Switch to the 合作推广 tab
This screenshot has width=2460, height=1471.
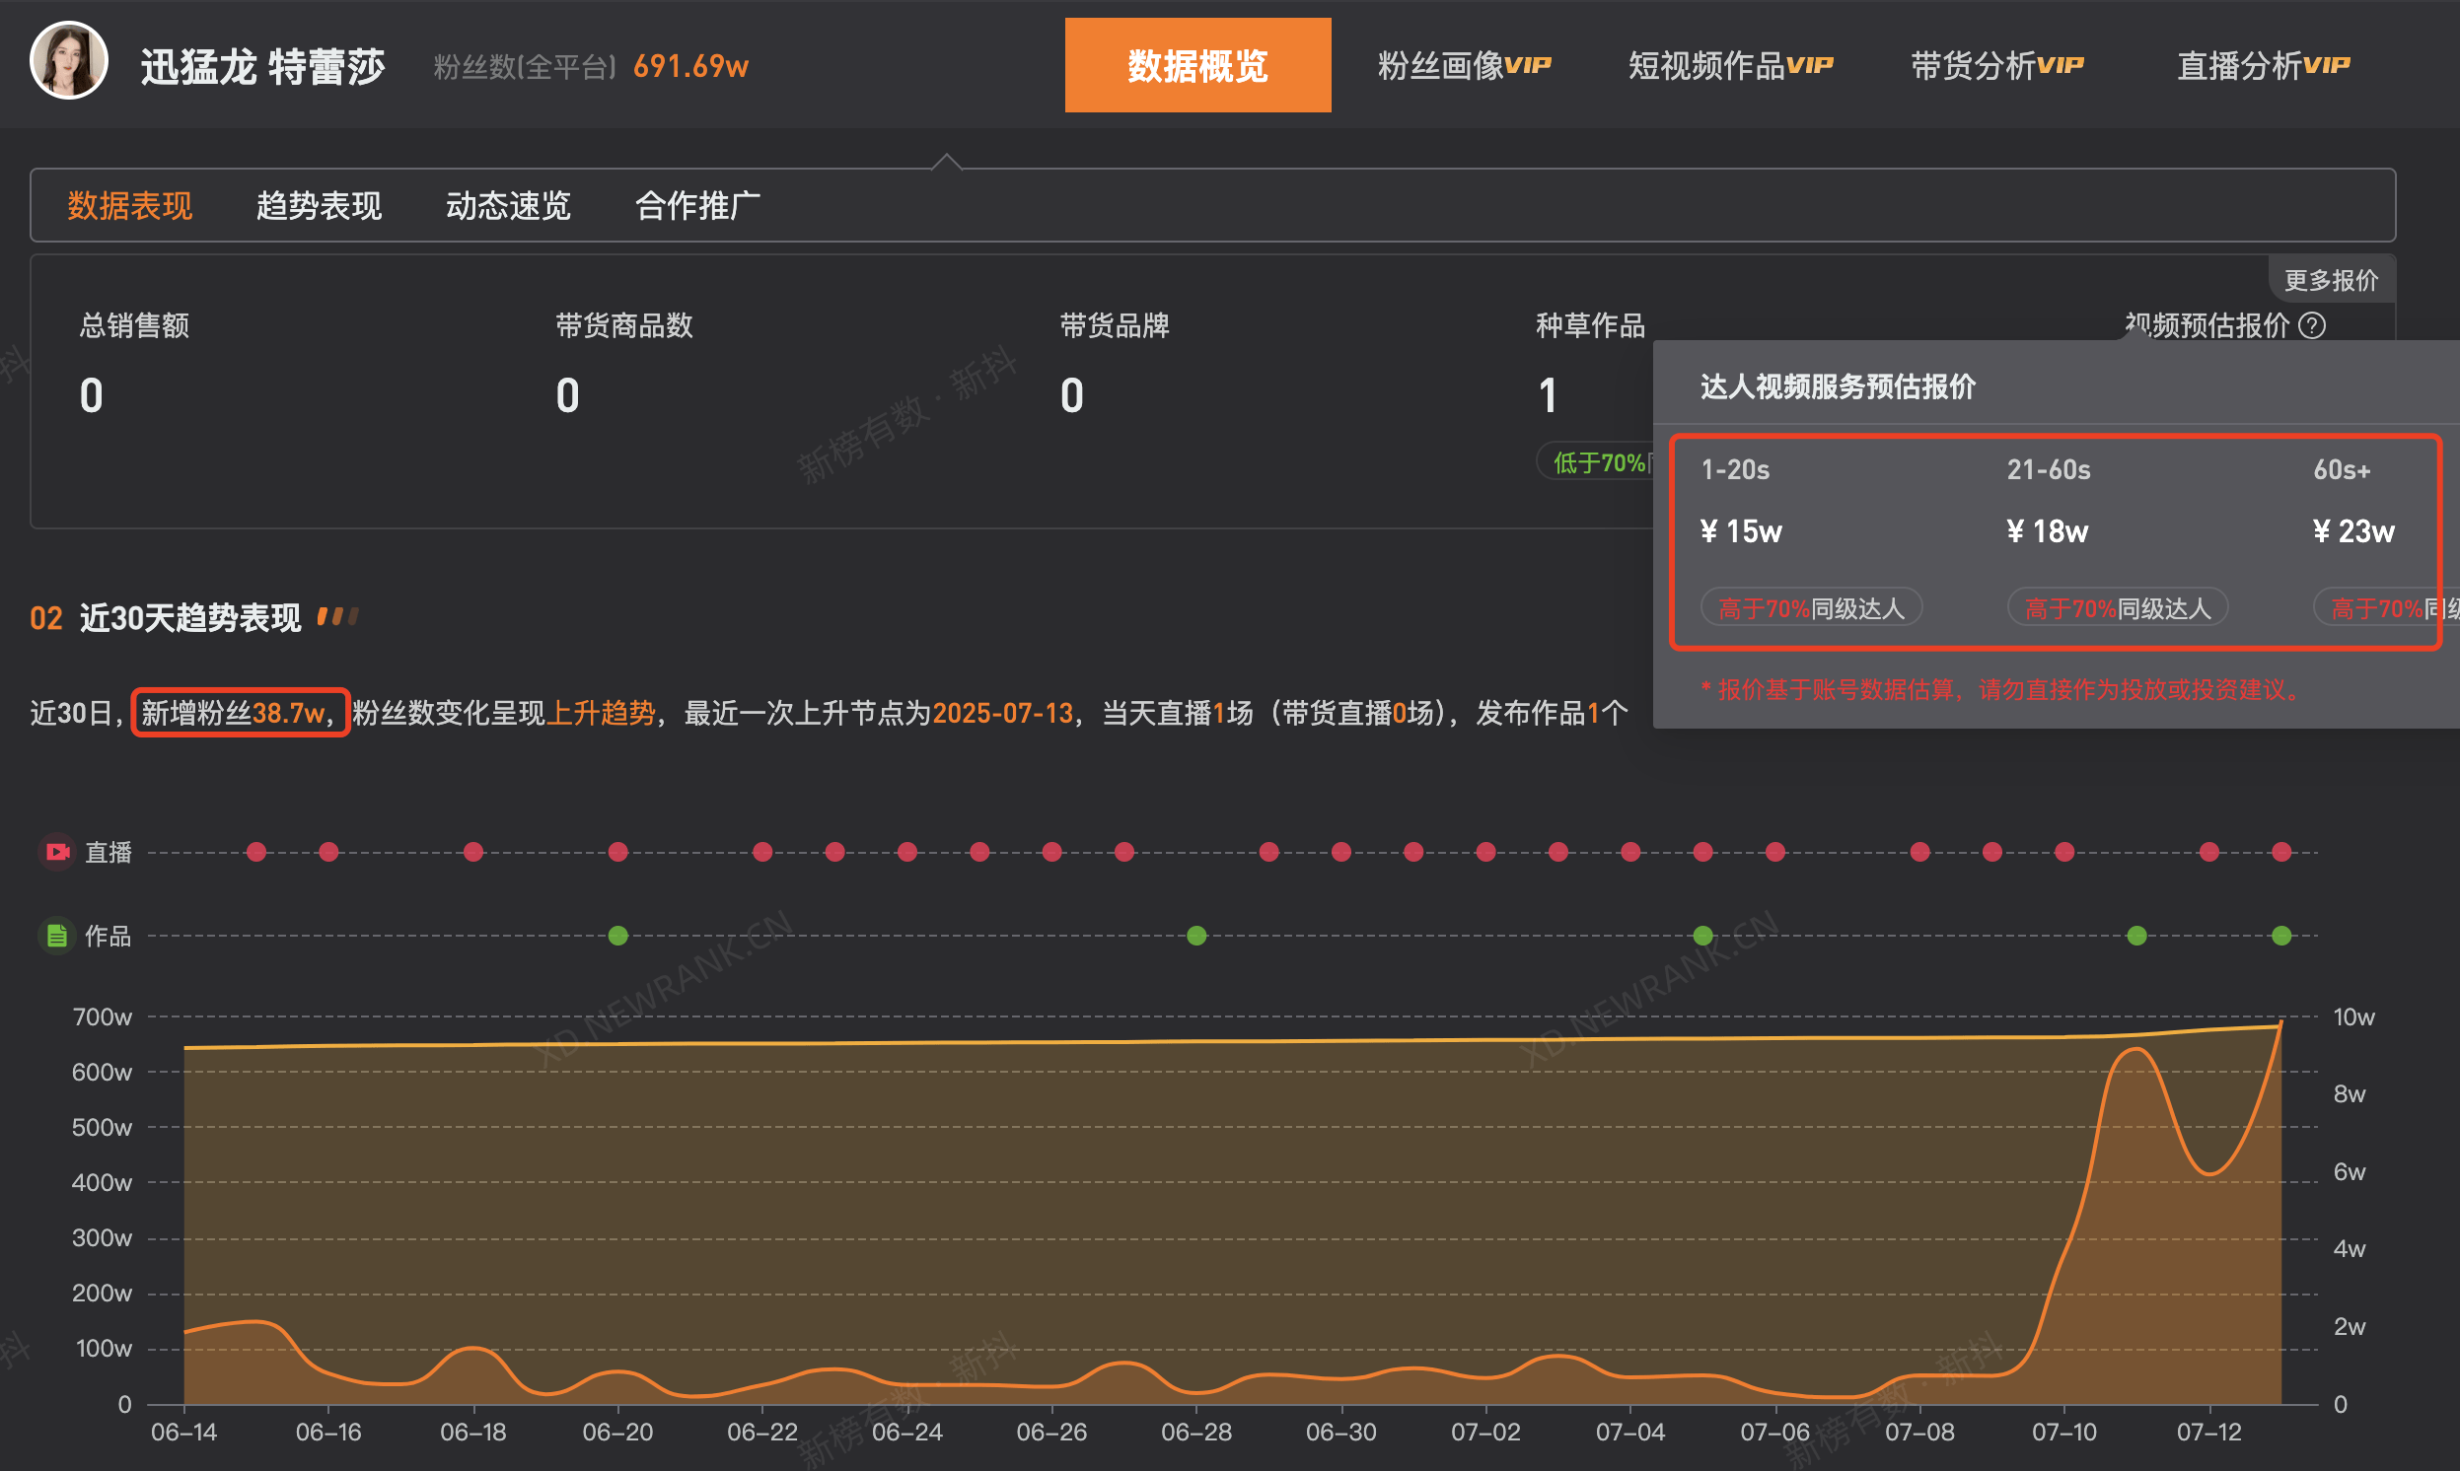(697, 205)
